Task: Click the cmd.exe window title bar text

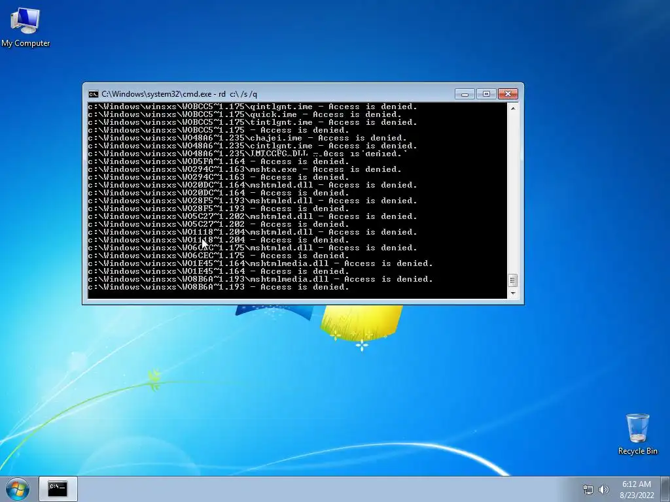Action: pyautogui.click(x=179, y=94)
